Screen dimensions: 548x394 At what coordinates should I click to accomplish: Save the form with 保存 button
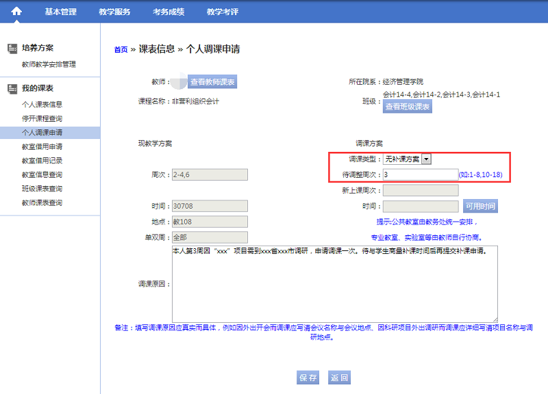[308, 378]
